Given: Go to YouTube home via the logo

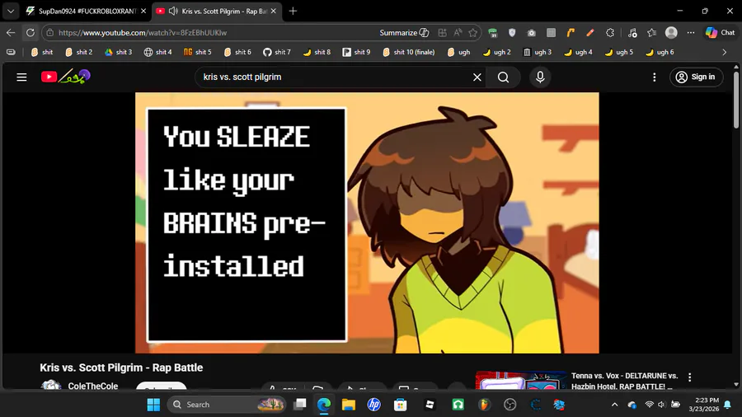Looking at the screenshot, I should pyautogui.click(x=65, y=77).
